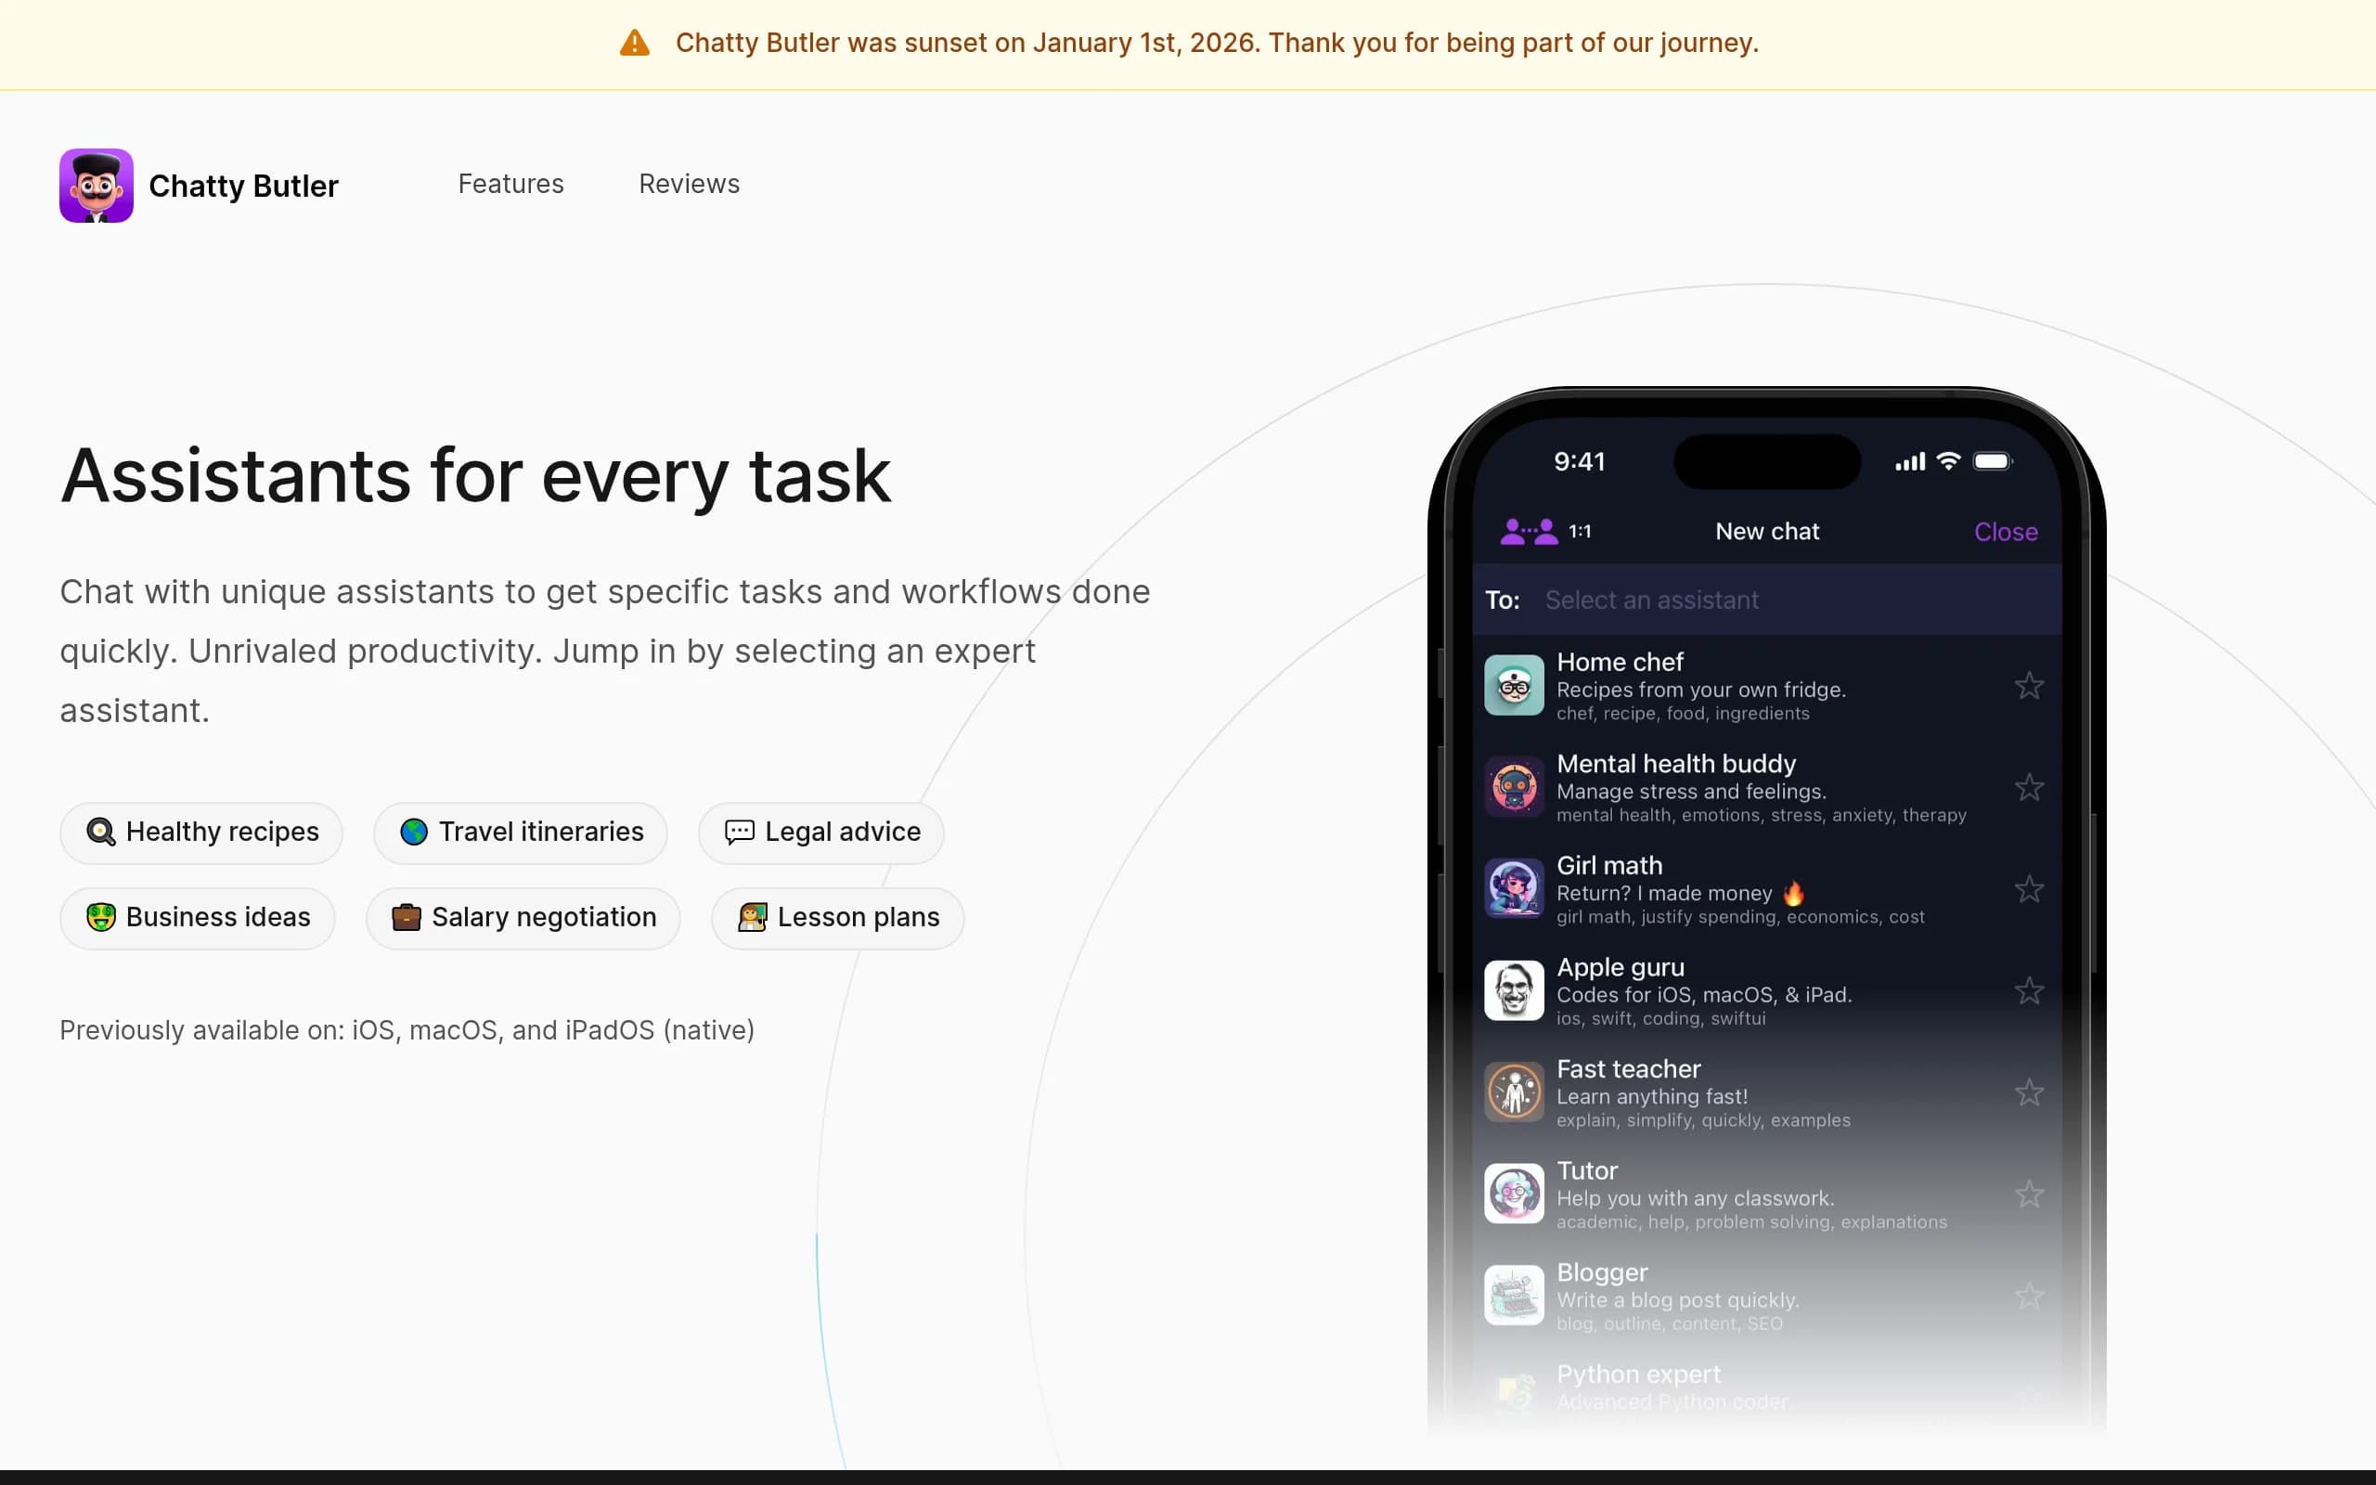Click the sunset notice banner text

1217,44
